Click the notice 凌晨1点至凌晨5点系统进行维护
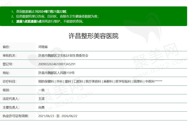Image resolution: width=188 pixels, height=123 pixels. tap(50, 21)
